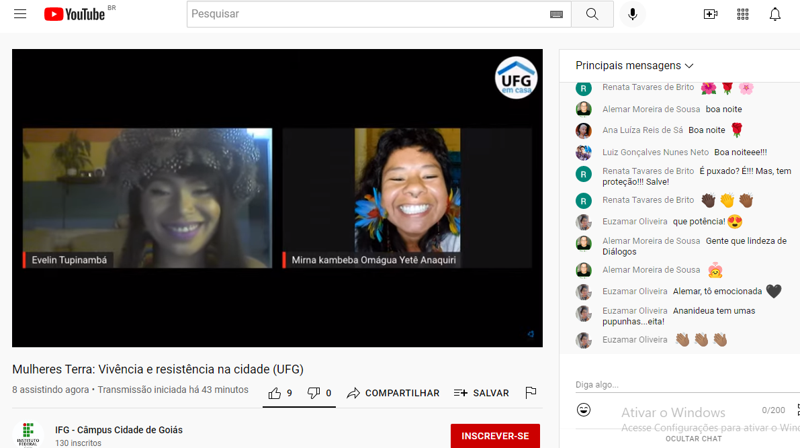
Task: Click the search magnifier button
Action: pyautogui.click(x=592, y=14)
